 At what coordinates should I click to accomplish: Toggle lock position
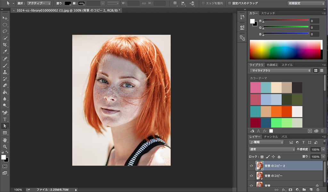coord(273,157)
